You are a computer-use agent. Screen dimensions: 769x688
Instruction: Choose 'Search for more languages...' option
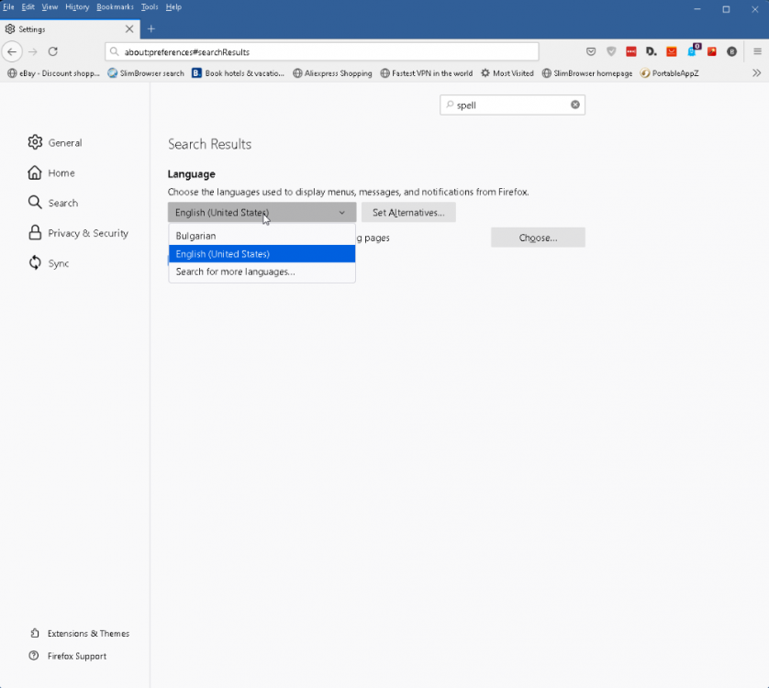coord(262,272)
